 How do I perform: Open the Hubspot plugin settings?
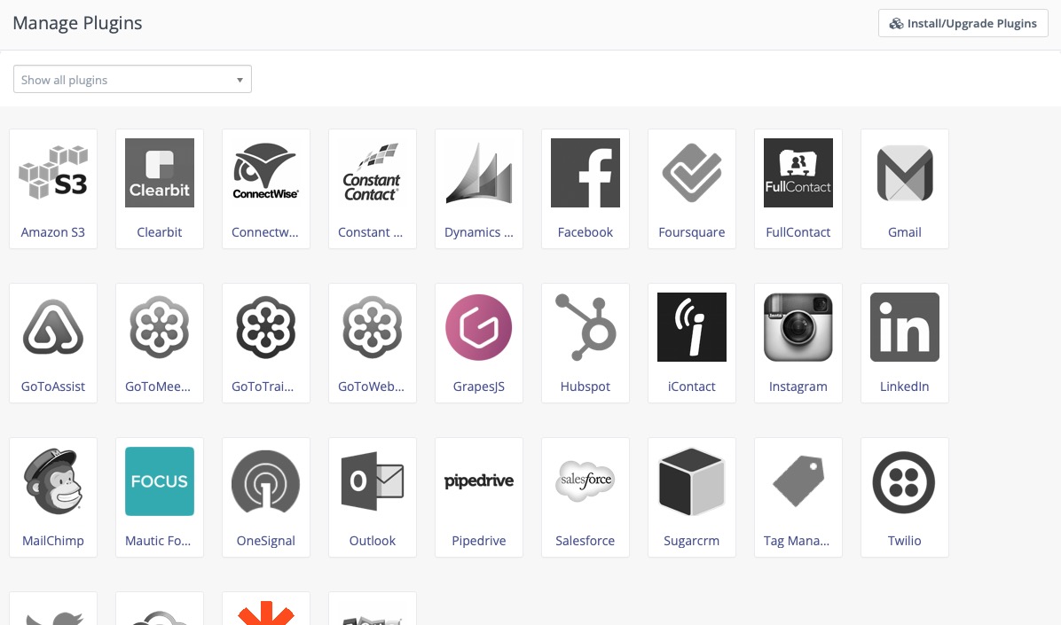pyautogui.click(x=586, y=342)
